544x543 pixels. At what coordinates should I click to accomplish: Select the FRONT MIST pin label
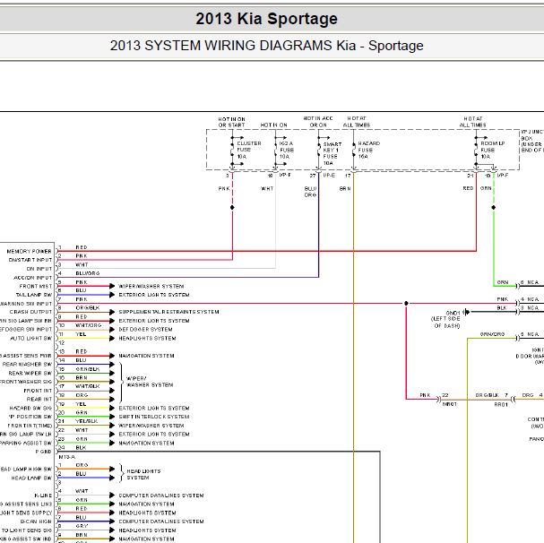pyautogui.click(x=35, y=286)
